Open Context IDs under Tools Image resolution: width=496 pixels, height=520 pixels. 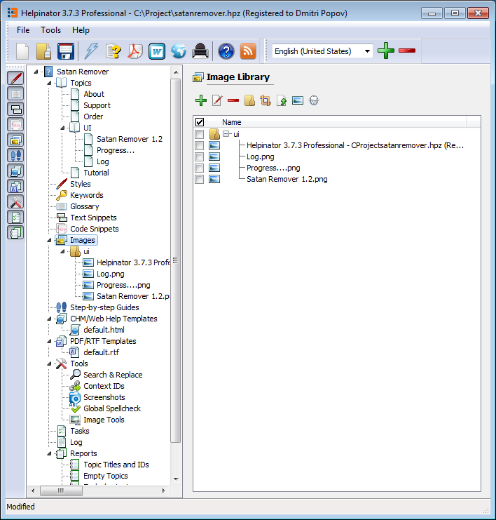tap(104, 386)
